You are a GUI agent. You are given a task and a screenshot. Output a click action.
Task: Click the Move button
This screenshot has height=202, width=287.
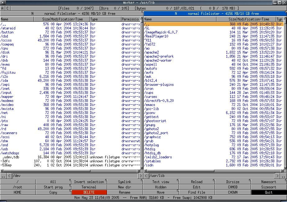[161, 192]
